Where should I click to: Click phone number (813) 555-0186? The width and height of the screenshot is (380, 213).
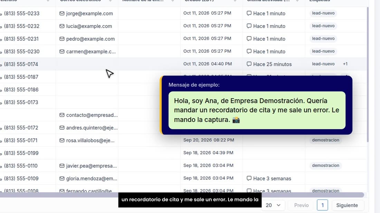[21, 90]
